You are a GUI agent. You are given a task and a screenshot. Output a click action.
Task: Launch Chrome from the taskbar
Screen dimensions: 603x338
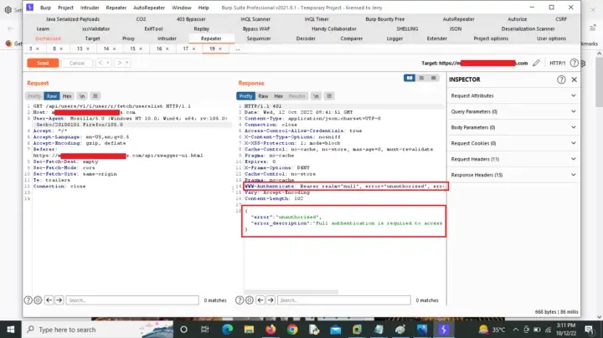[x=292, y=330]
